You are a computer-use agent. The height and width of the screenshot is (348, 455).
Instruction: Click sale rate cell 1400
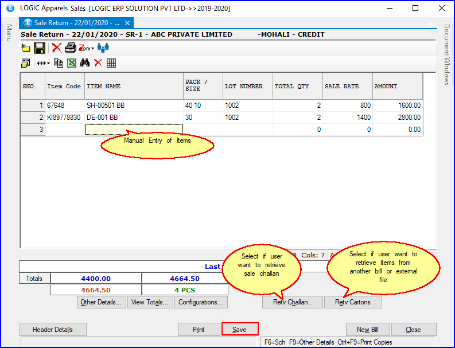[347, 118]
